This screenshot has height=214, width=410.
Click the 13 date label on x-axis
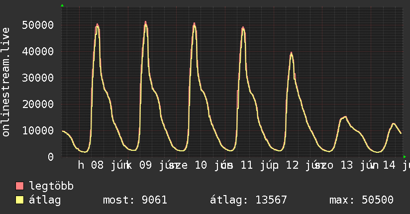click(347, 165)
